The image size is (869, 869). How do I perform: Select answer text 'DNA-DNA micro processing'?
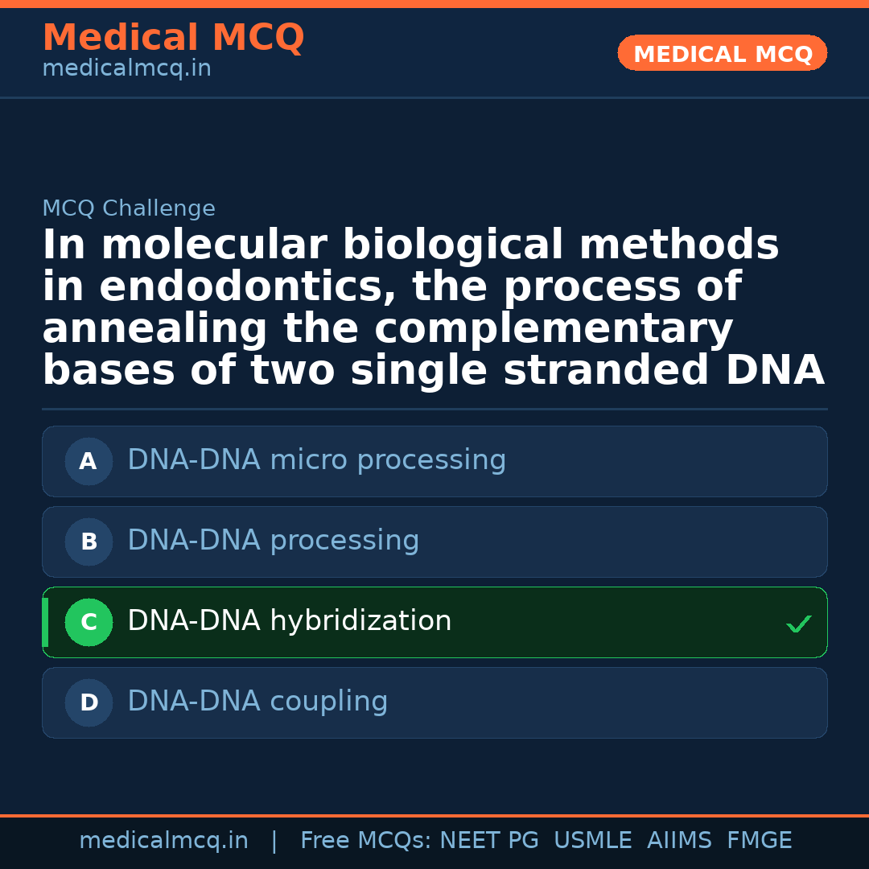pyautogui.click(x=316, y=460)
